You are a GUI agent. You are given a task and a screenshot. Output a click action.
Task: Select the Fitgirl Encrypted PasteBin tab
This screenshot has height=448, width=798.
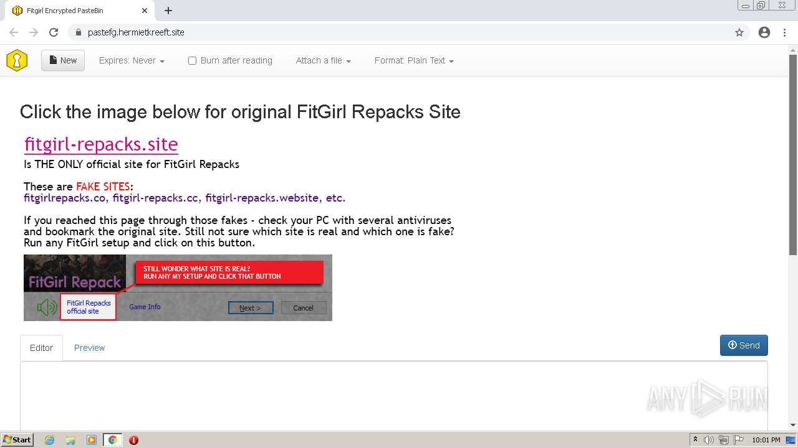(x=80, y=11)
